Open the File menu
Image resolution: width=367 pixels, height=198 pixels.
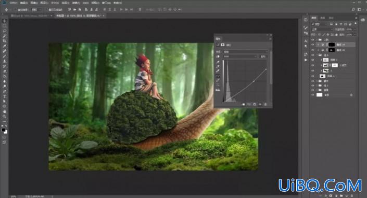coord(14,3)
